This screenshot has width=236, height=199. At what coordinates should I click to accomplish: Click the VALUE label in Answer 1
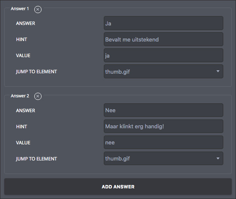coord(23,55)
